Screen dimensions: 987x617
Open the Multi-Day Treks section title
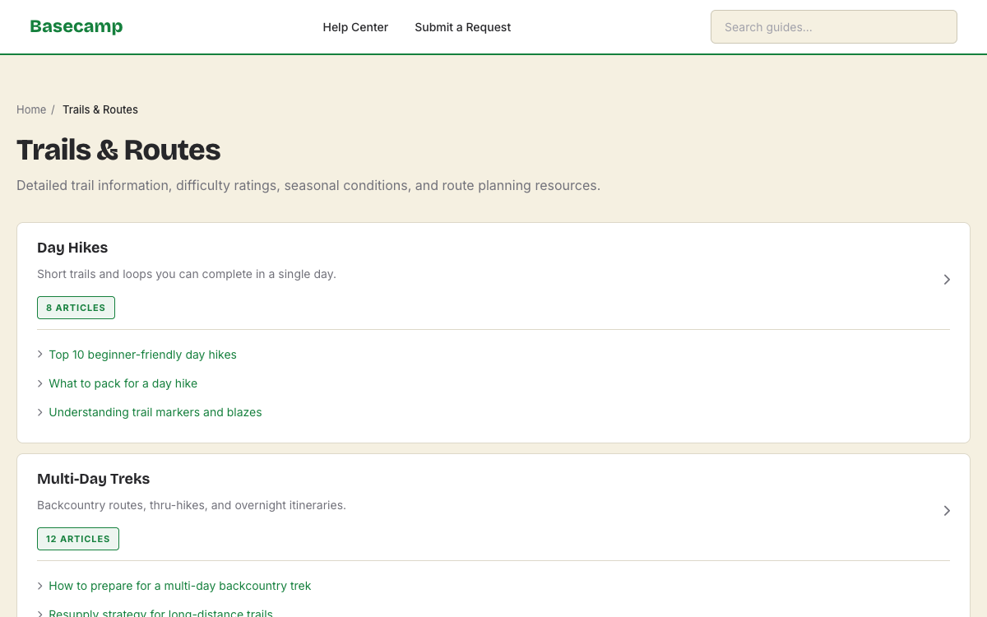click(x=93, y=479)
